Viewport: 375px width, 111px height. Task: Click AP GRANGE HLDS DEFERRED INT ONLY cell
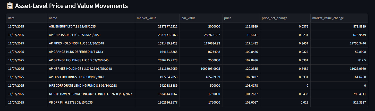click(x=91, y=52)
